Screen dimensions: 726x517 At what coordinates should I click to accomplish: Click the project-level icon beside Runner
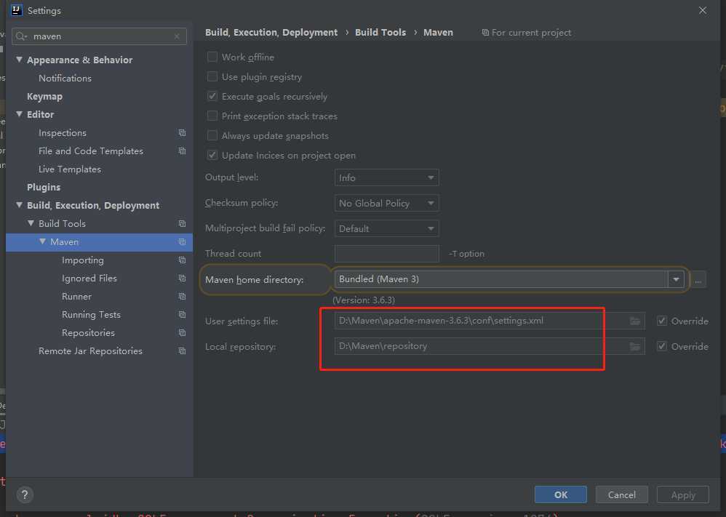[x=182, y=296]
